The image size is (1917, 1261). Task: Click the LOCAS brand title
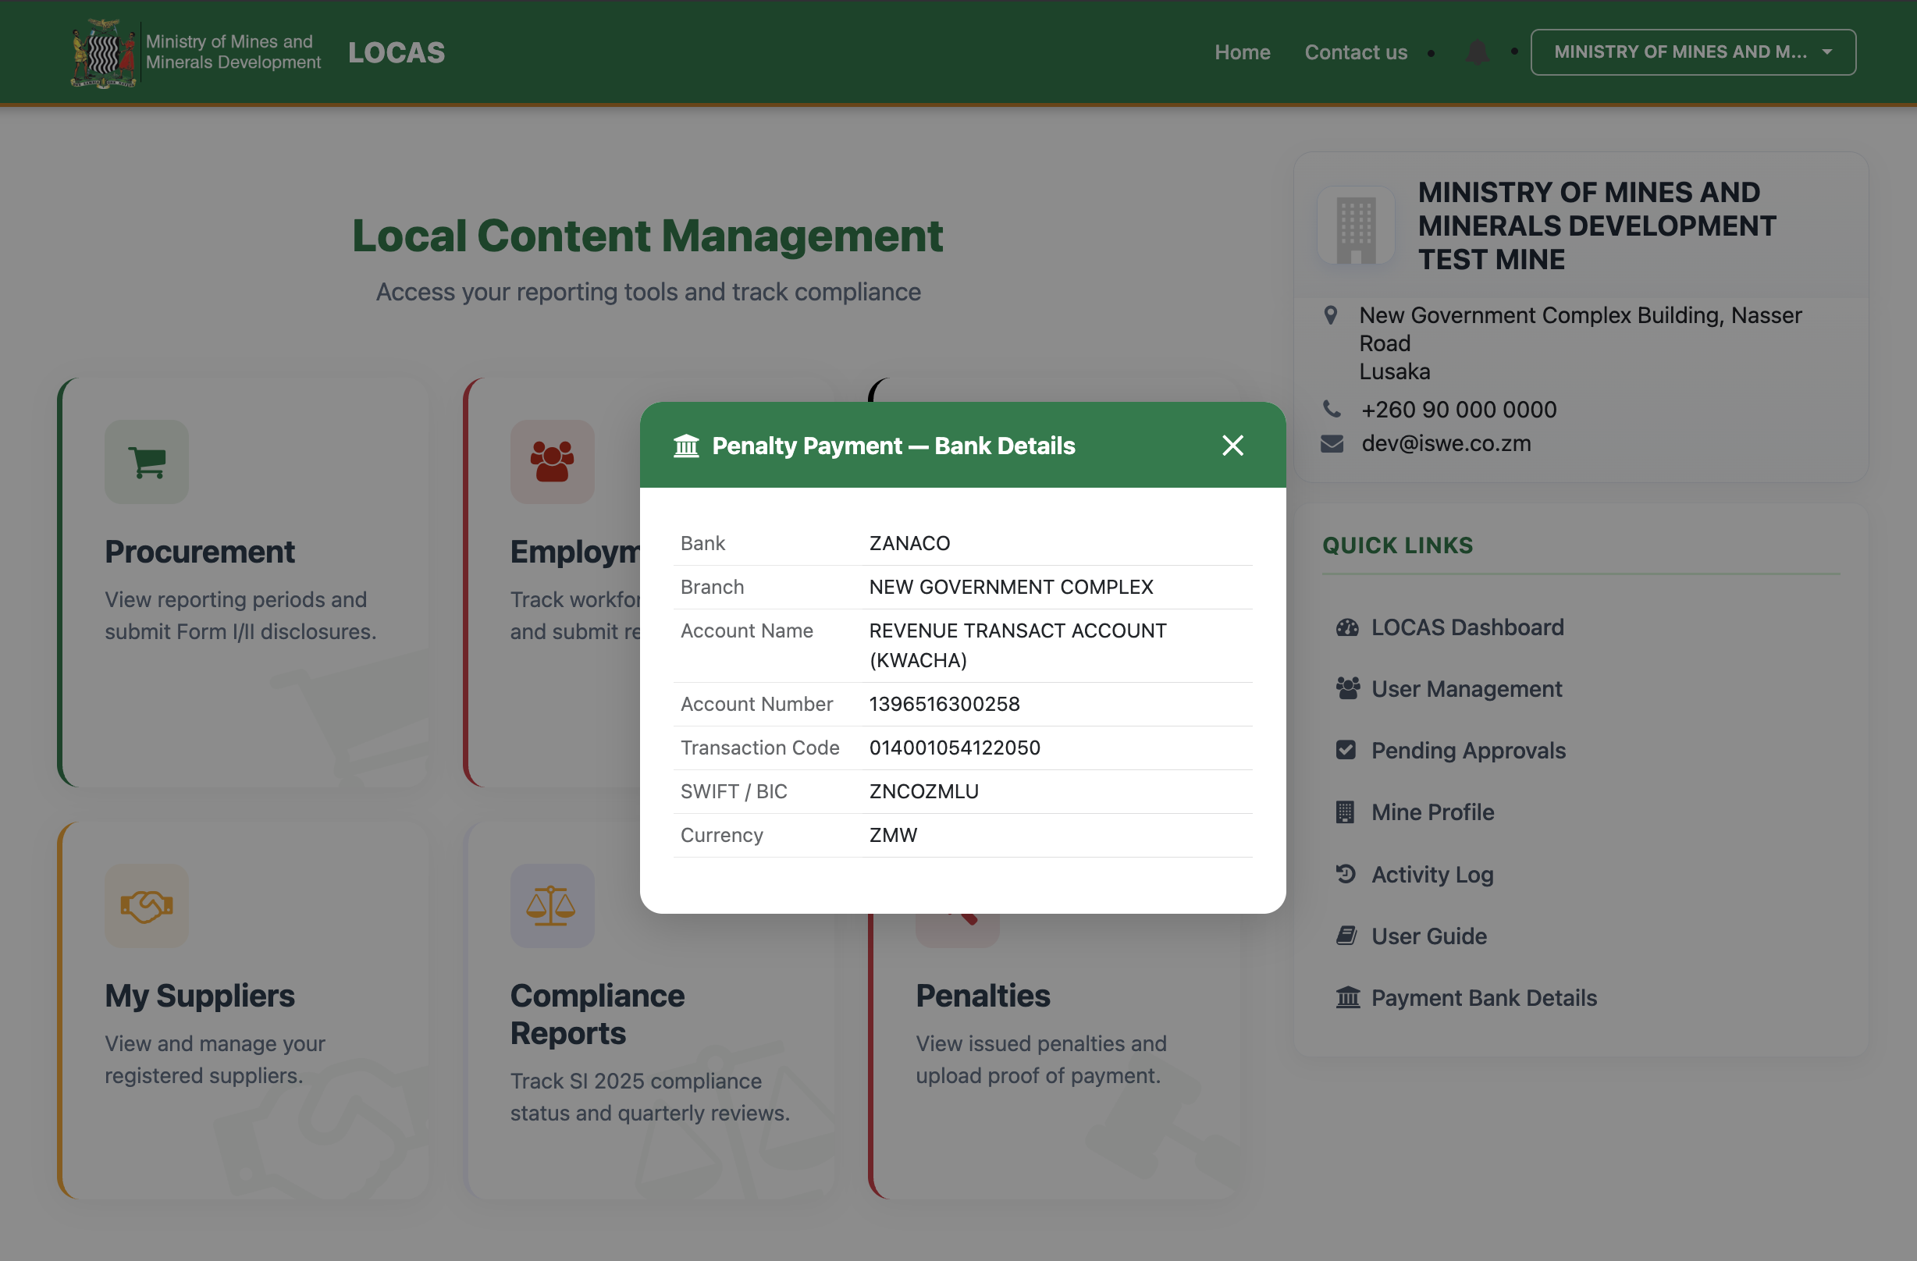click(397, 52)
